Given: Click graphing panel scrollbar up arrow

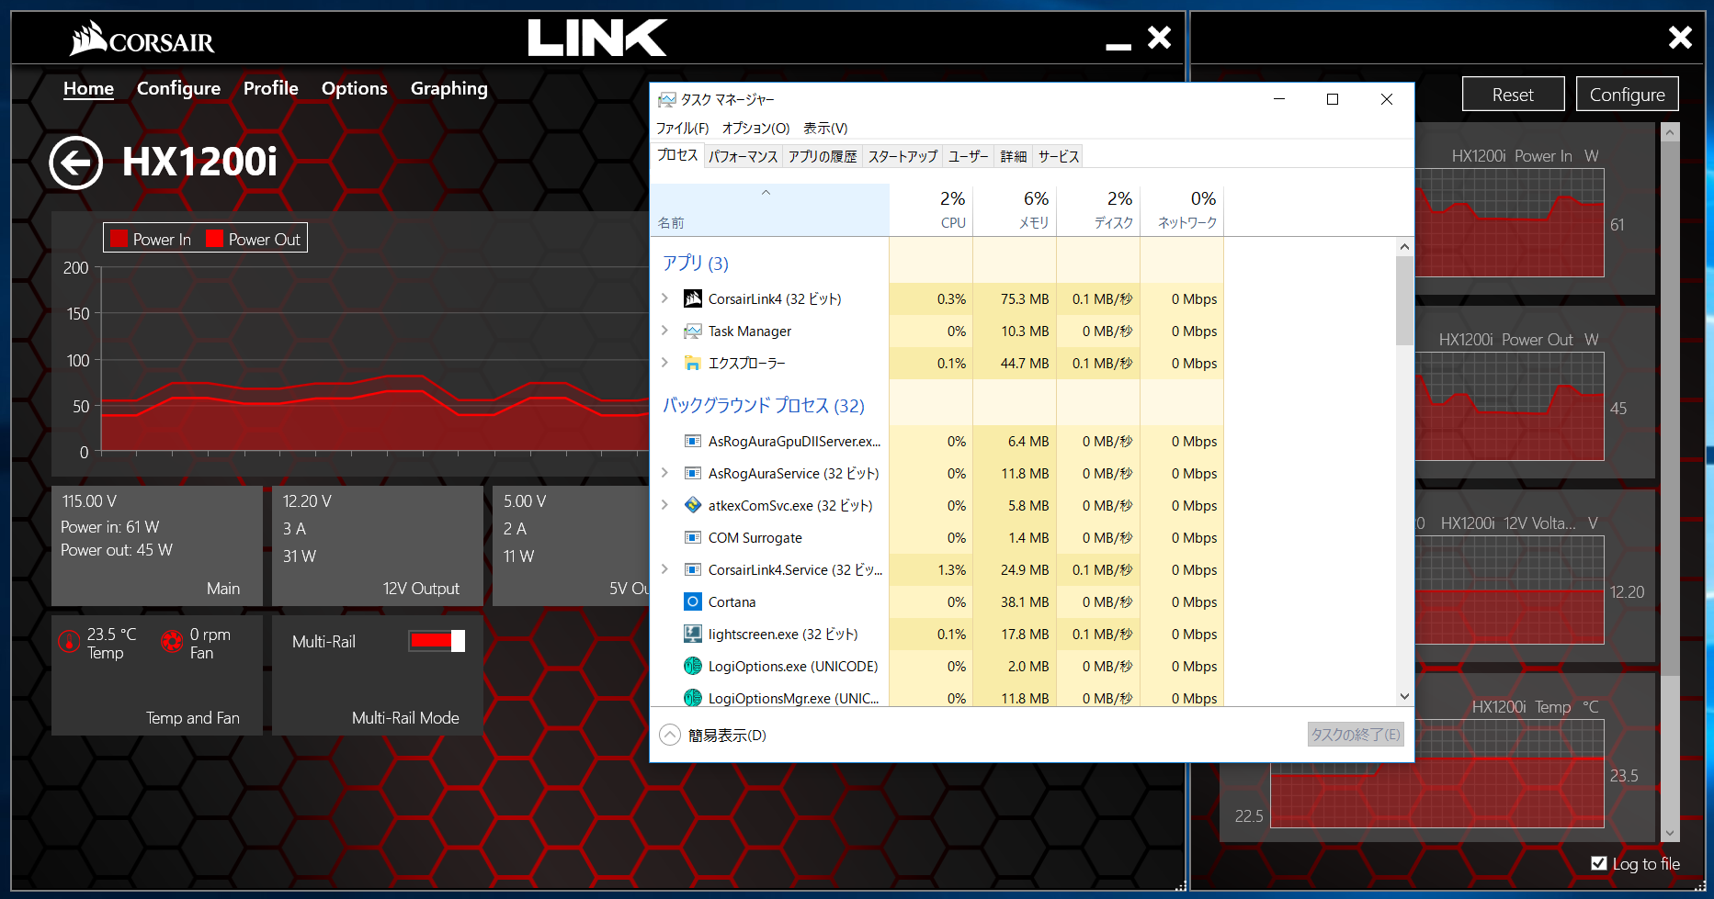Looking at the screenshot, I should click(1670, 133).
